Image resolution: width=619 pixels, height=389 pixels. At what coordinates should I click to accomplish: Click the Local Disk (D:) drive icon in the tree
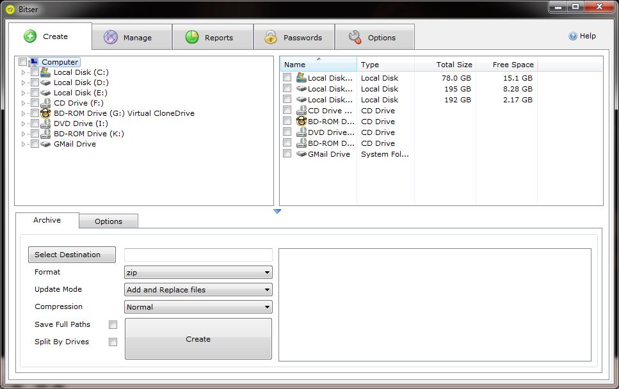tap(45, 83)
